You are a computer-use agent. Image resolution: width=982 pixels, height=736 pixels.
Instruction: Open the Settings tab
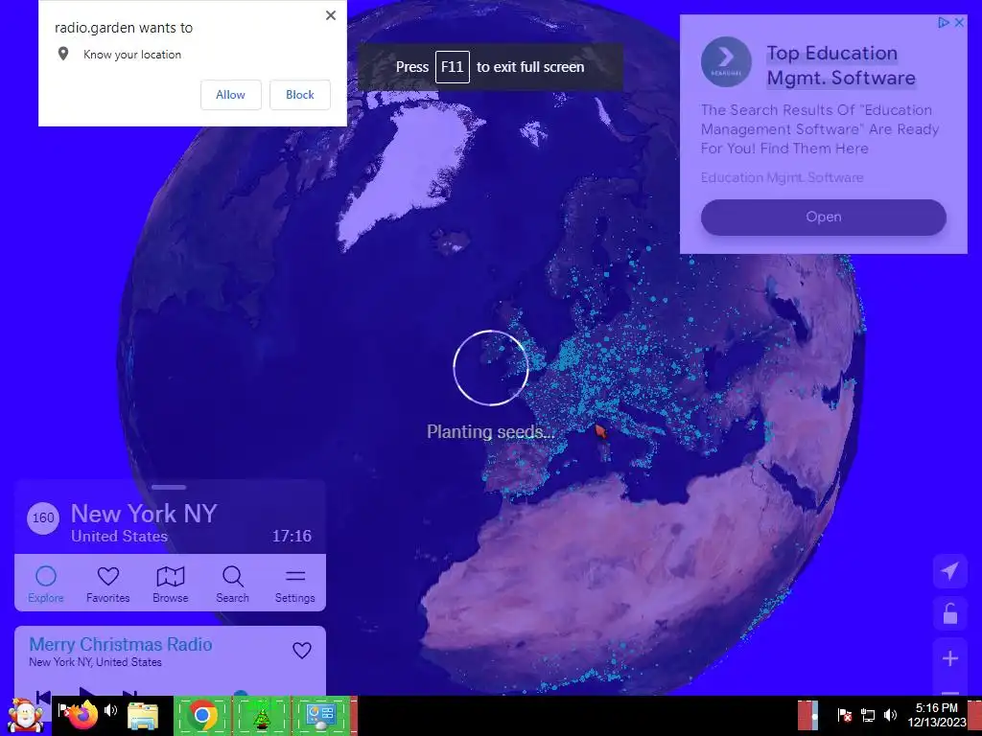click(x=295, y=584)
